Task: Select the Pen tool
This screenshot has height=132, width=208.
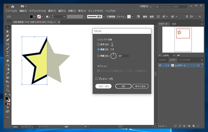Action: [x=7, y=36]
